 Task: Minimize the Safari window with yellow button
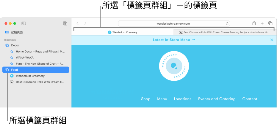10,23
